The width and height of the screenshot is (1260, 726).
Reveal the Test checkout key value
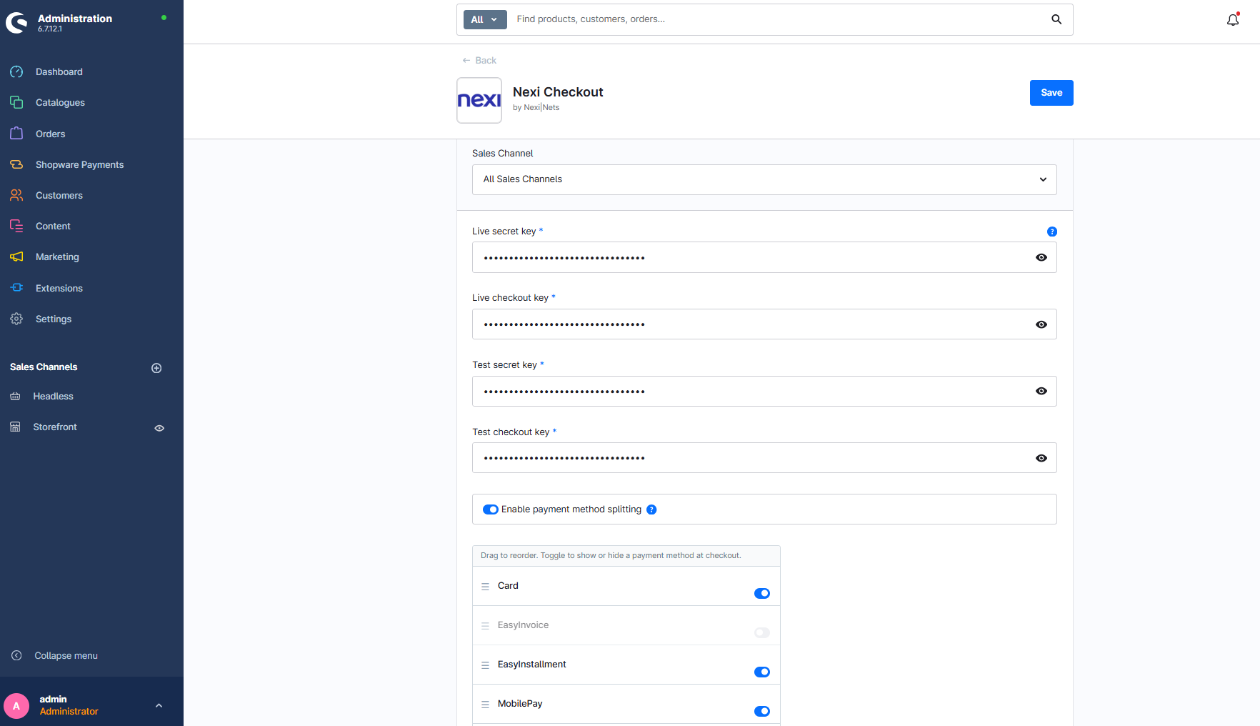point(1041,458)
